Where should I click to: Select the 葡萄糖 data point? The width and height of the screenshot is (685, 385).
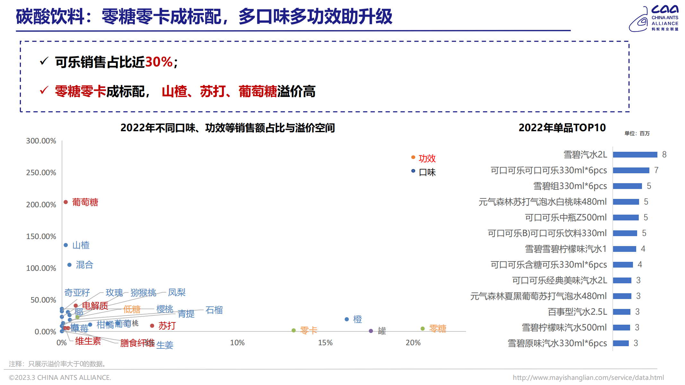66,202
